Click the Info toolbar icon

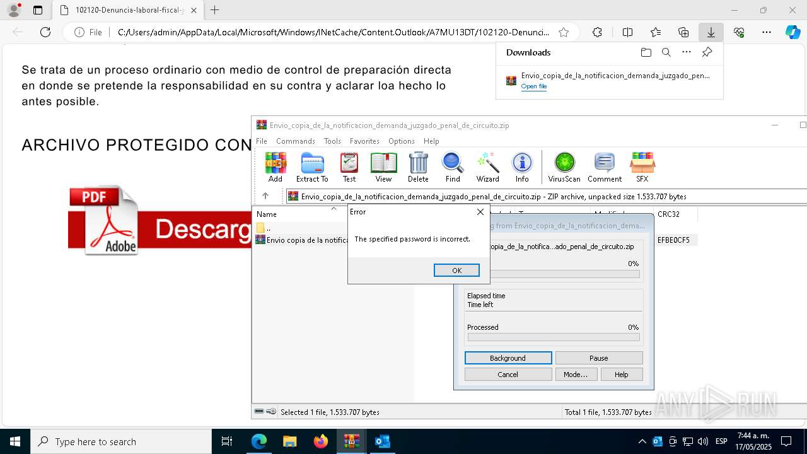pos(522,167)
